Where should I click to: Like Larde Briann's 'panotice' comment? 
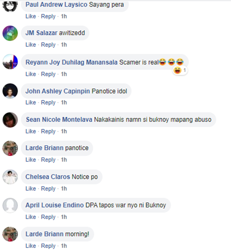click(31, 160)
